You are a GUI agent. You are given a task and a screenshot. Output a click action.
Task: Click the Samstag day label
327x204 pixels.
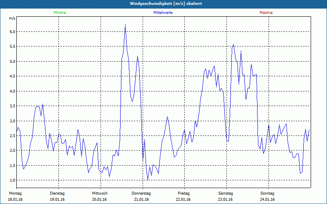coord(226,193)
